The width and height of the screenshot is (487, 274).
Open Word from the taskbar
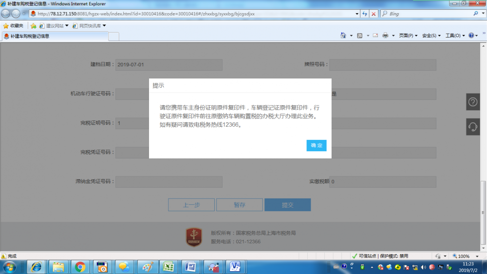click(191, 267)
